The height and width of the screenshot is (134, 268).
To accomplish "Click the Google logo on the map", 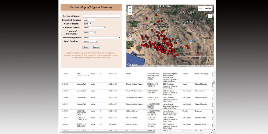I will 132,65.
